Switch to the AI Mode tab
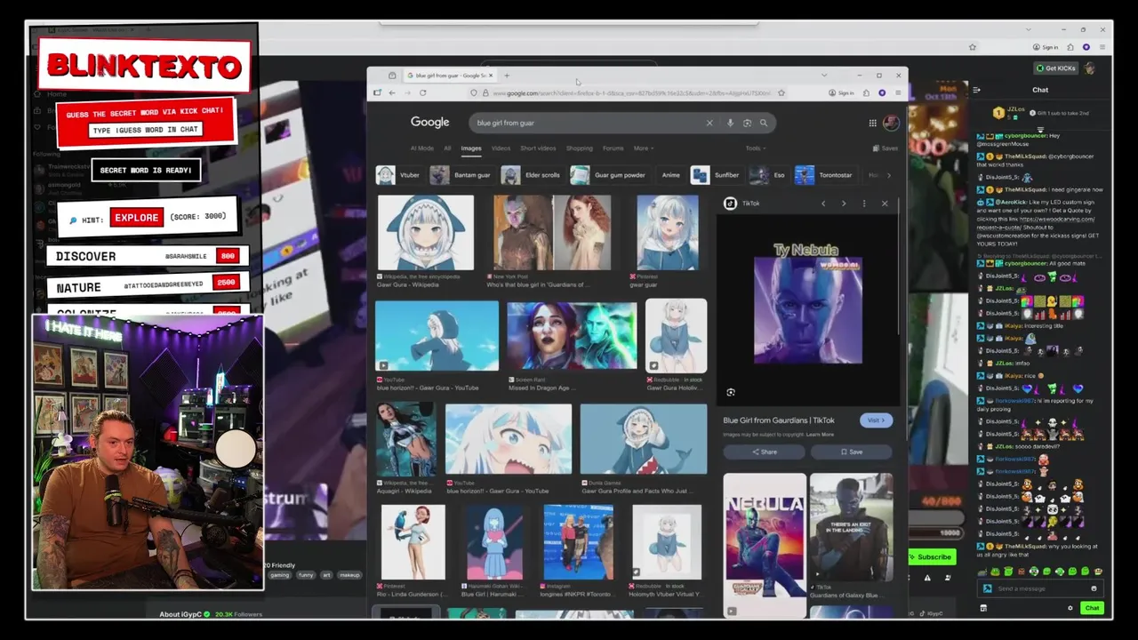This screenshot has height=640, width=1138. pos(421,148)
